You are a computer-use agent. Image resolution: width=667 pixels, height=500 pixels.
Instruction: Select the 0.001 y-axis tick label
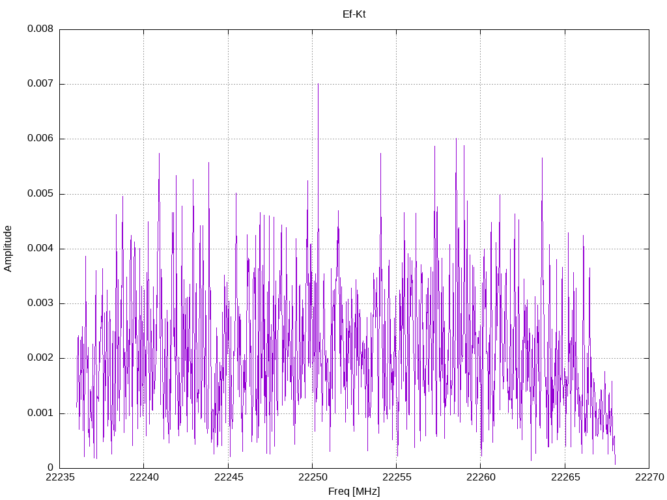click(x=40, y=413)
